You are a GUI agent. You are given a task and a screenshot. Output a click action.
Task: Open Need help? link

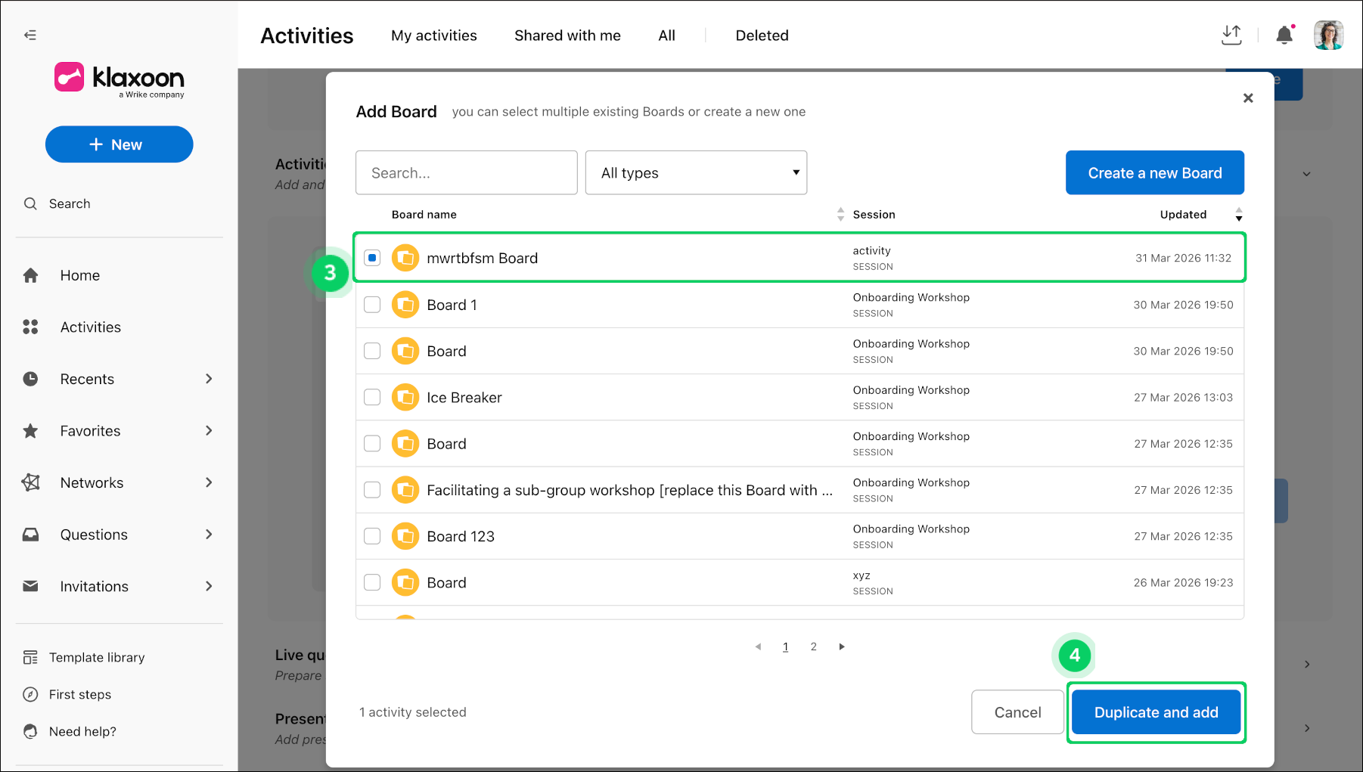click(x=82, y=731)
